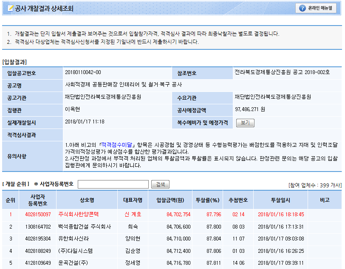Image resolution: width=345 pixels, height=269 pixels.
Task: Click the notepad icon beside the page title
Action: [x=11, y=9]
